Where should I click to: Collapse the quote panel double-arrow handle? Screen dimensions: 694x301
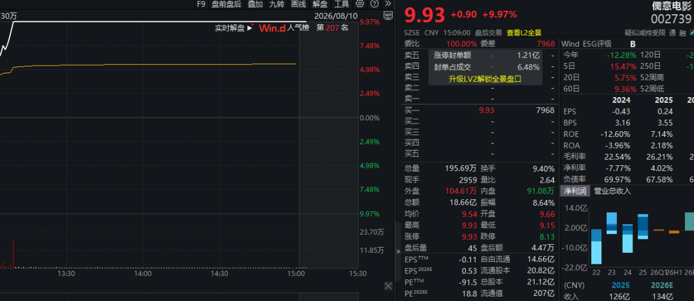pyautogui.click(x=398, y=251)
